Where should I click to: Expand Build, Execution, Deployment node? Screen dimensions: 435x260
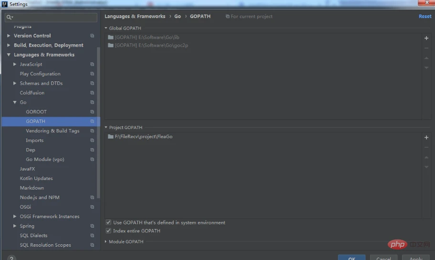[x=9, y=45]
